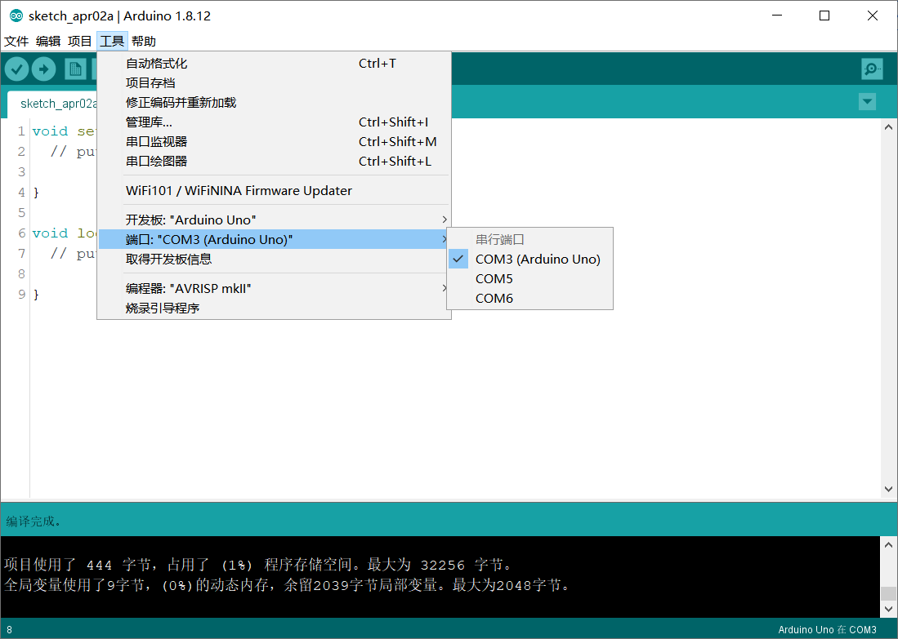This screenshot has width=898, height=639.
Task: Select 自动格式化 from the Tools menu
Action: tap(155, 63)
